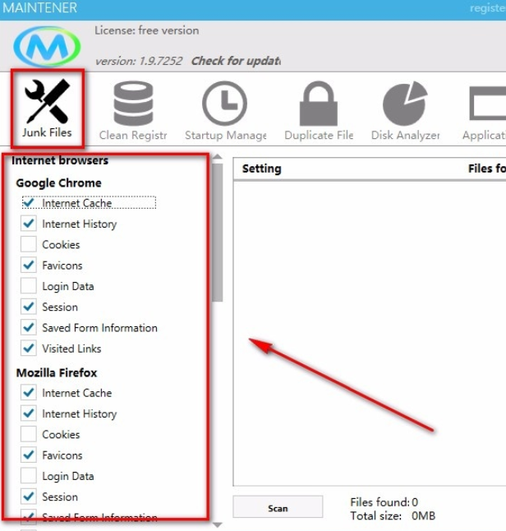The image size is (506, 531).
Task: Click the Files found column header
Action: (x=487, y=169)
